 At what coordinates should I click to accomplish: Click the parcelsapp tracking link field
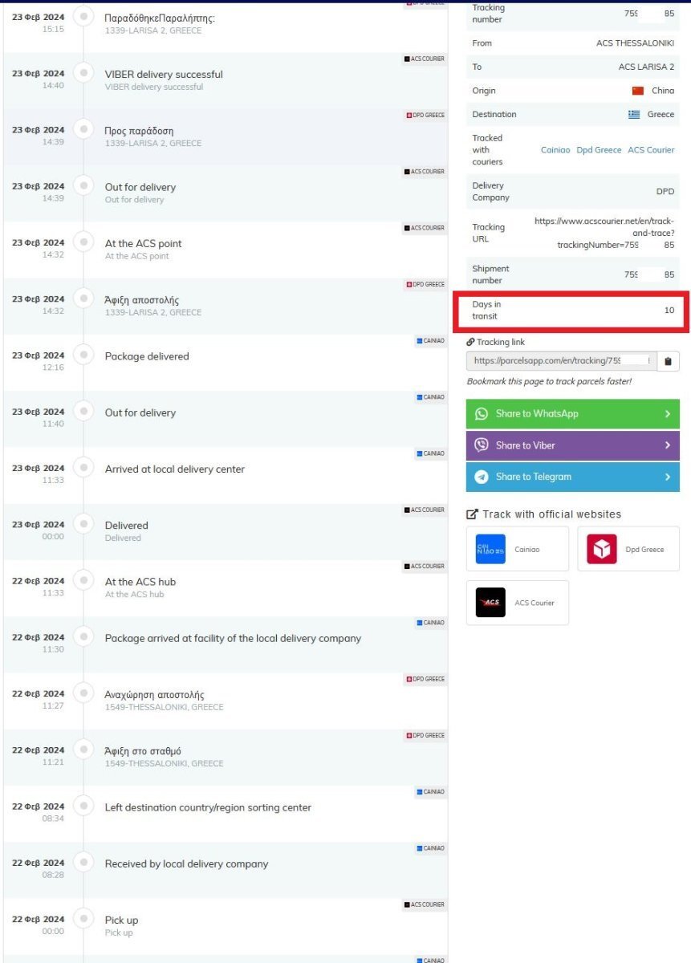point(561,361)
